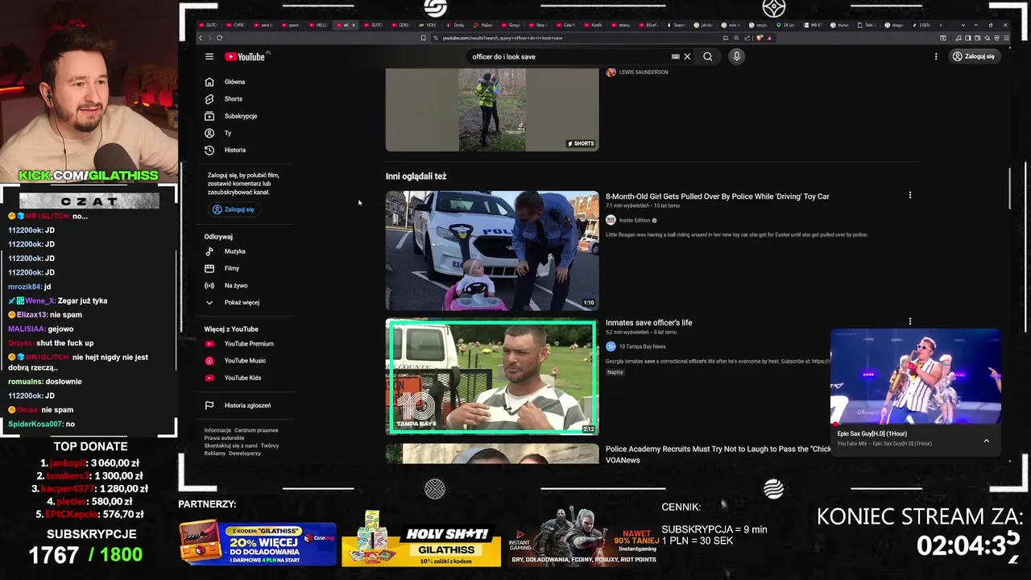
Task: Open the LEWIS SAUNDERSON channel name
Action: tap(643, 72)
